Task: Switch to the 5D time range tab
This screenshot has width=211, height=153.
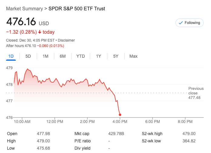Action: 28,56
